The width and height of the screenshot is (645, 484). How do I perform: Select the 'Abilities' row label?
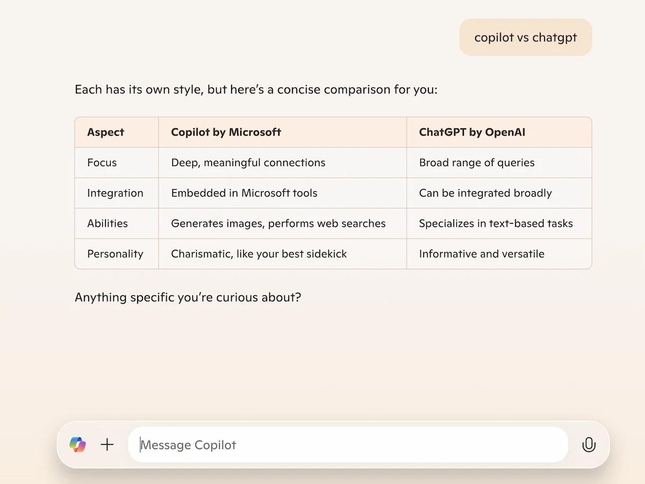pos(107,223)
